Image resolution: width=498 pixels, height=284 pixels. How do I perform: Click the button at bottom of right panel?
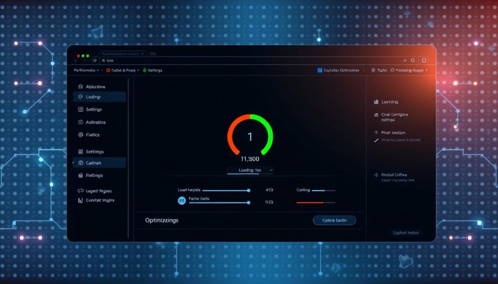point(406,233)
